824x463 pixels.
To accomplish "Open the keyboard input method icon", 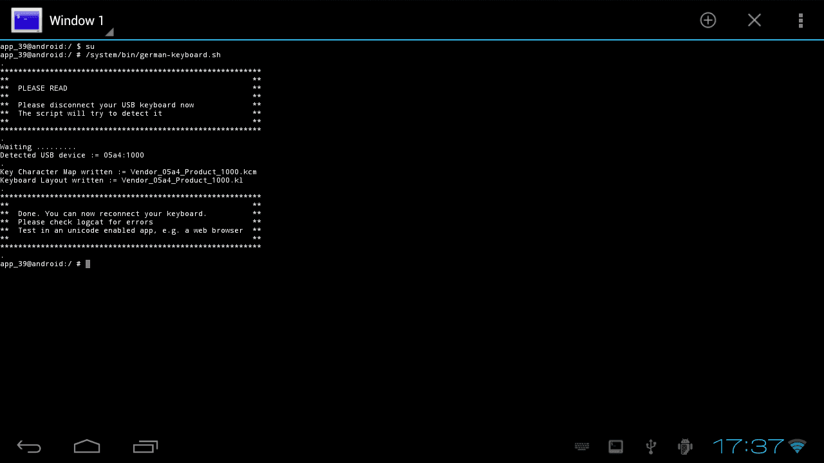I will [582, 446].
